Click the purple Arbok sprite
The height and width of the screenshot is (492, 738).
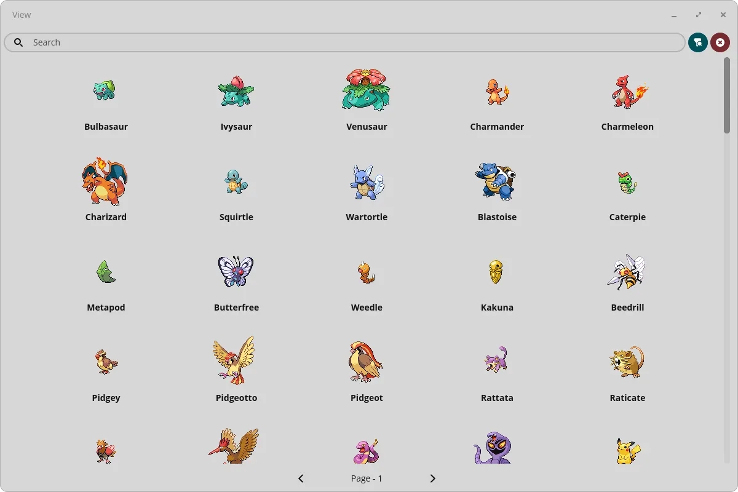(493, 448)
